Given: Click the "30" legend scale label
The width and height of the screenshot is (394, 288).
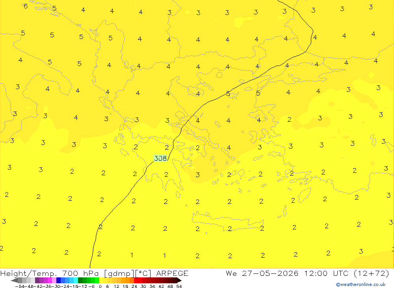Looking at the screenshot, I should (143, 286).
